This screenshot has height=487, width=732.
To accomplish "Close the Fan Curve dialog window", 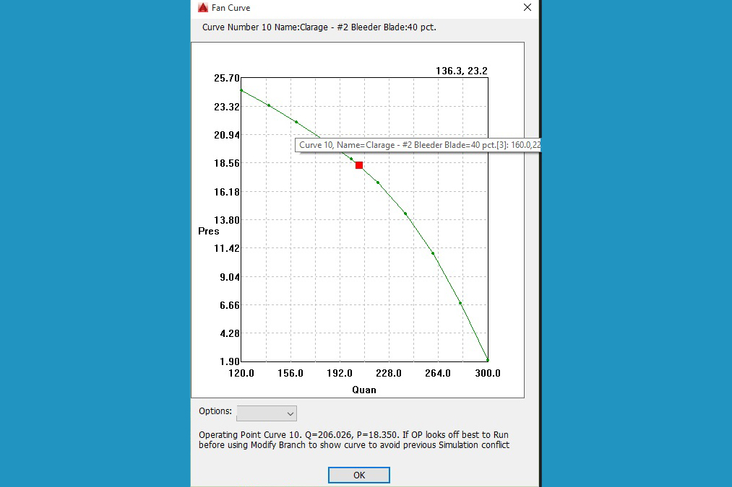I will click(528, 8).
